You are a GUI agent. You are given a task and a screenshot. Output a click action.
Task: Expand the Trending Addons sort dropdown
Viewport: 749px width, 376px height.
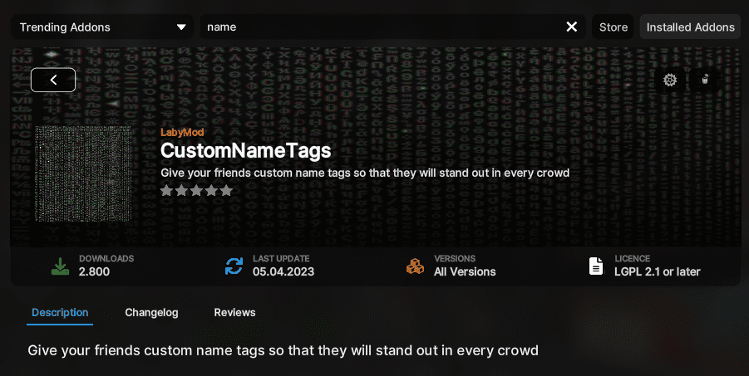click(x=102, y=27)
